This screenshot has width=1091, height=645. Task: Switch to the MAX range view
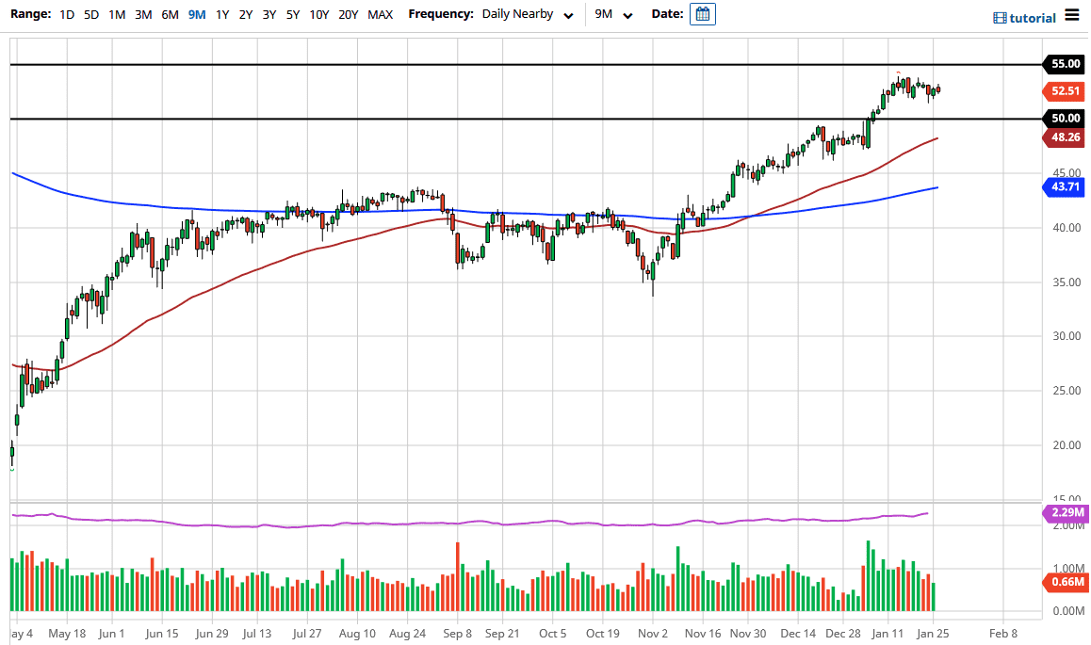click(380, 14)
